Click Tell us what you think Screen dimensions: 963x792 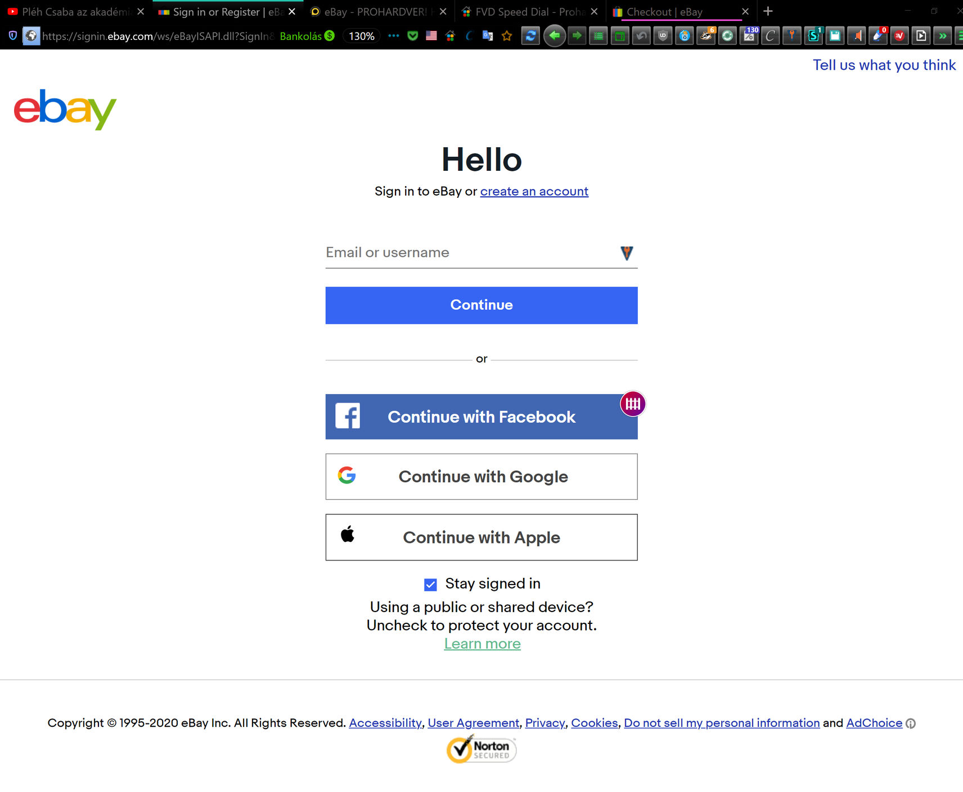tap(884, 65)
